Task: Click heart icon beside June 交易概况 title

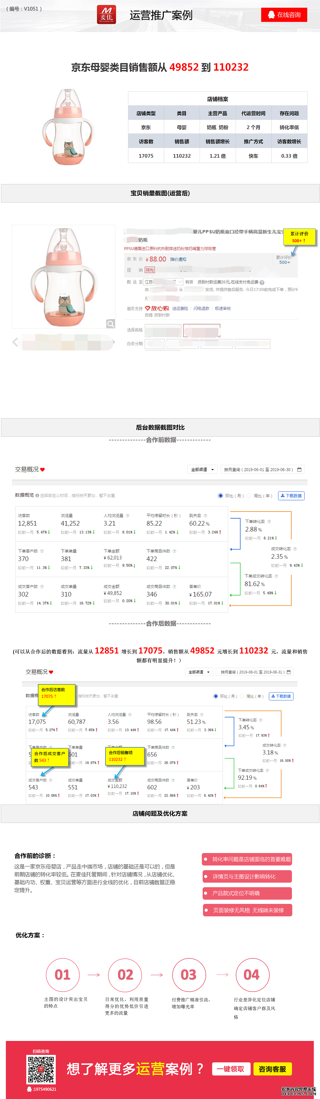Action: click(x=43, y=470)
